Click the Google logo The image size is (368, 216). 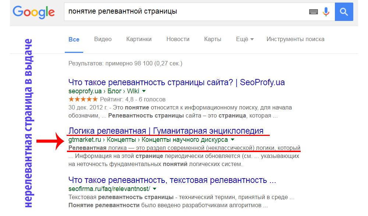coord(33,12)
